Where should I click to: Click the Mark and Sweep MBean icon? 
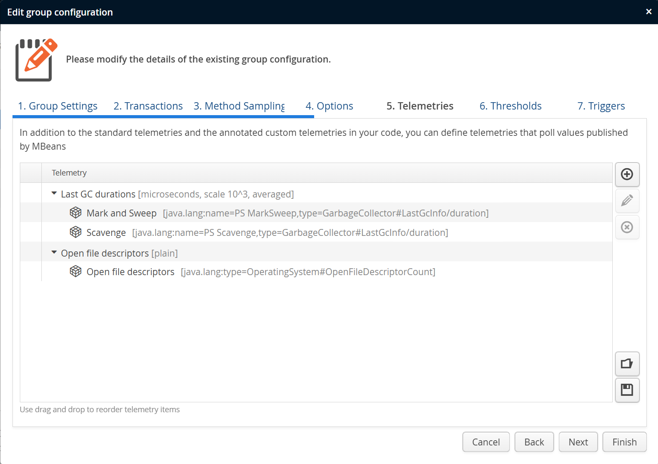pyautogui.click(x=76, y=213)
